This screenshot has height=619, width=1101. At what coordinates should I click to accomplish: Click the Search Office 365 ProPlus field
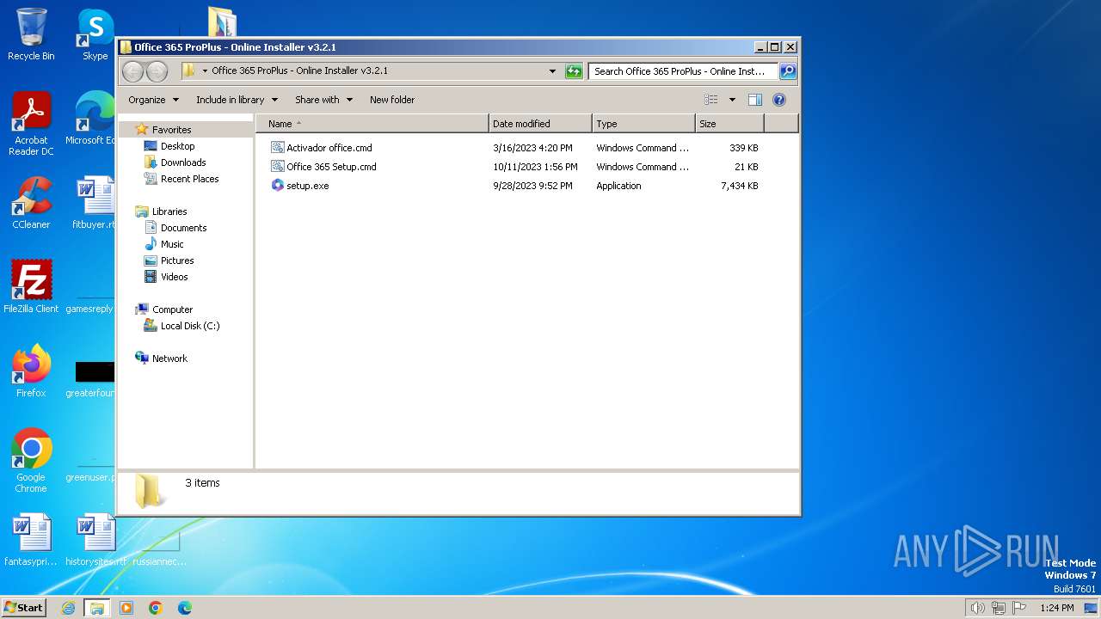(x=683, y=71)
